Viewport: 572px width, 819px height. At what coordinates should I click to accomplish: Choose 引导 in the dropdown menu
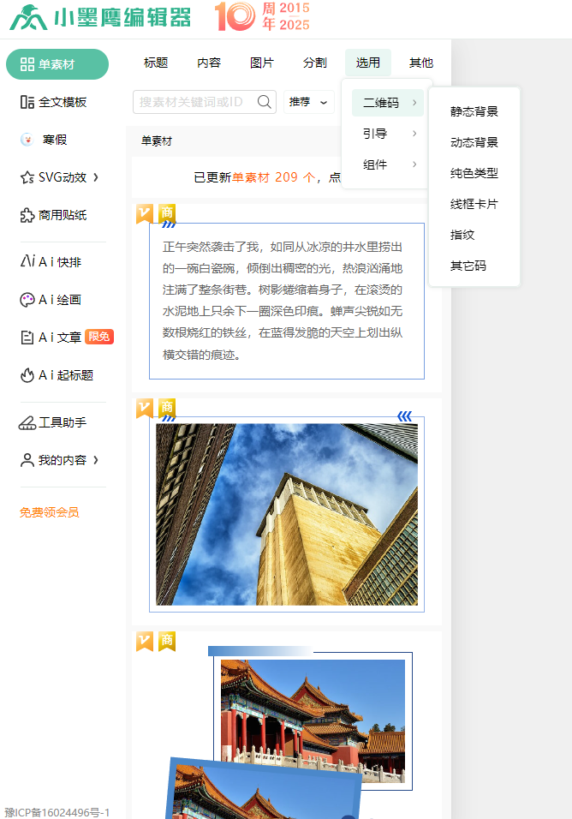click(388, 133)
